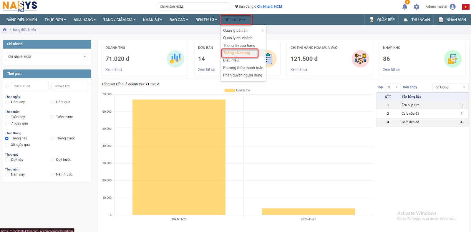Click the chef icon beside Quầy bếp
The height and width of the screenshot is (232, 471).
pyautogui.click(x=372, y=20)
